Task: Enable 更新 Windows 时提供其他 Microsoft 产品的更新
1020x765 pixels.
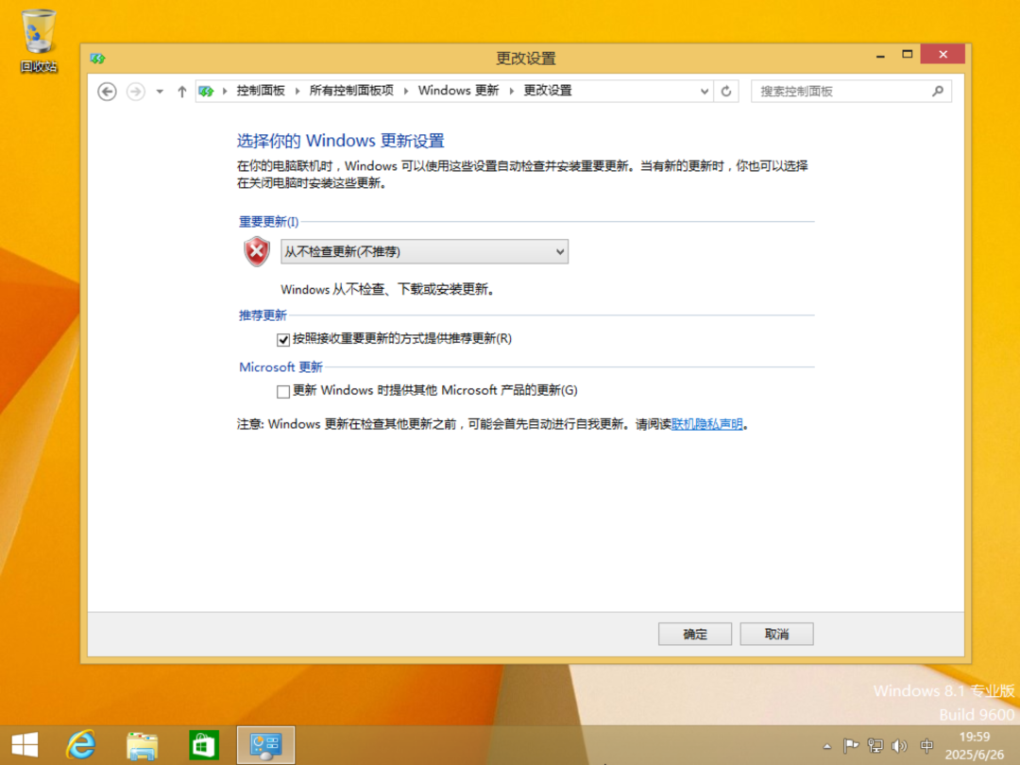Action: (283, 392)
